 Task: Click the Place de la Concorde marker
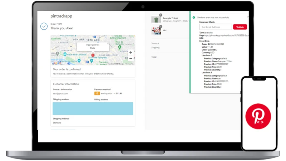(x=65, y=54)
